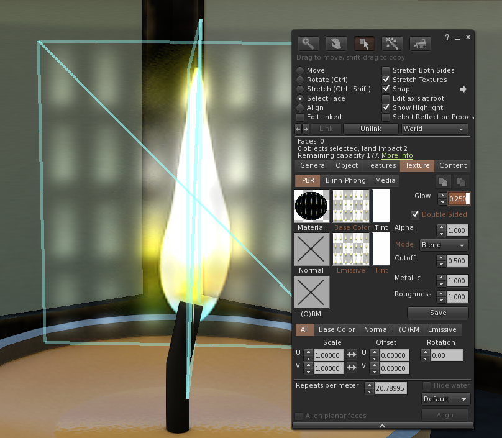Select the (O)RM transform tab

click(409, 330)
